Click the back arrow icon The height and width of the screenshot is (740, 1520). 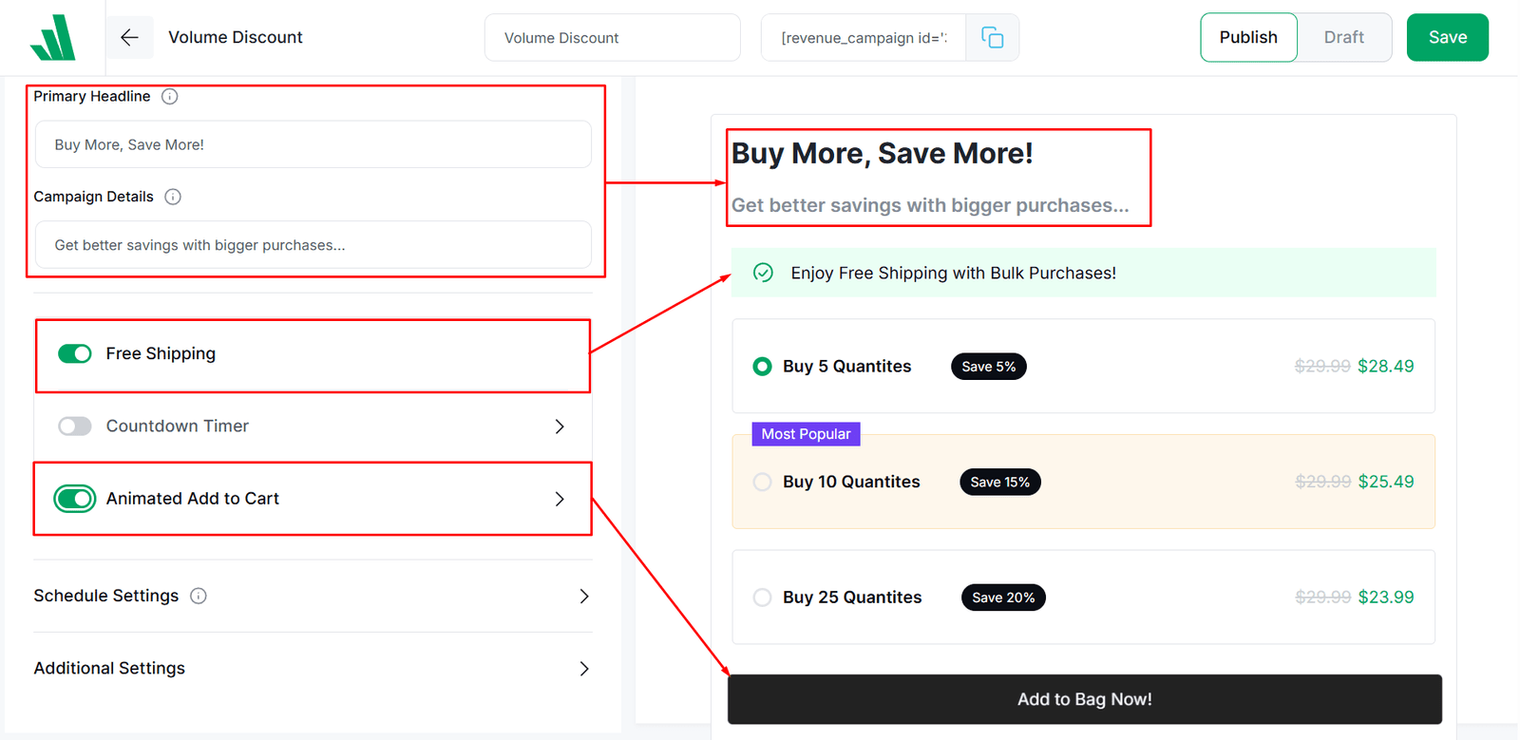click(129, 37)
